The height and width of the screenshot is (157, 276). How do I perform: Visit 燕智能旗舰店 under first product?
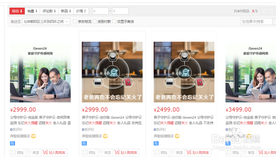[20, 136]
